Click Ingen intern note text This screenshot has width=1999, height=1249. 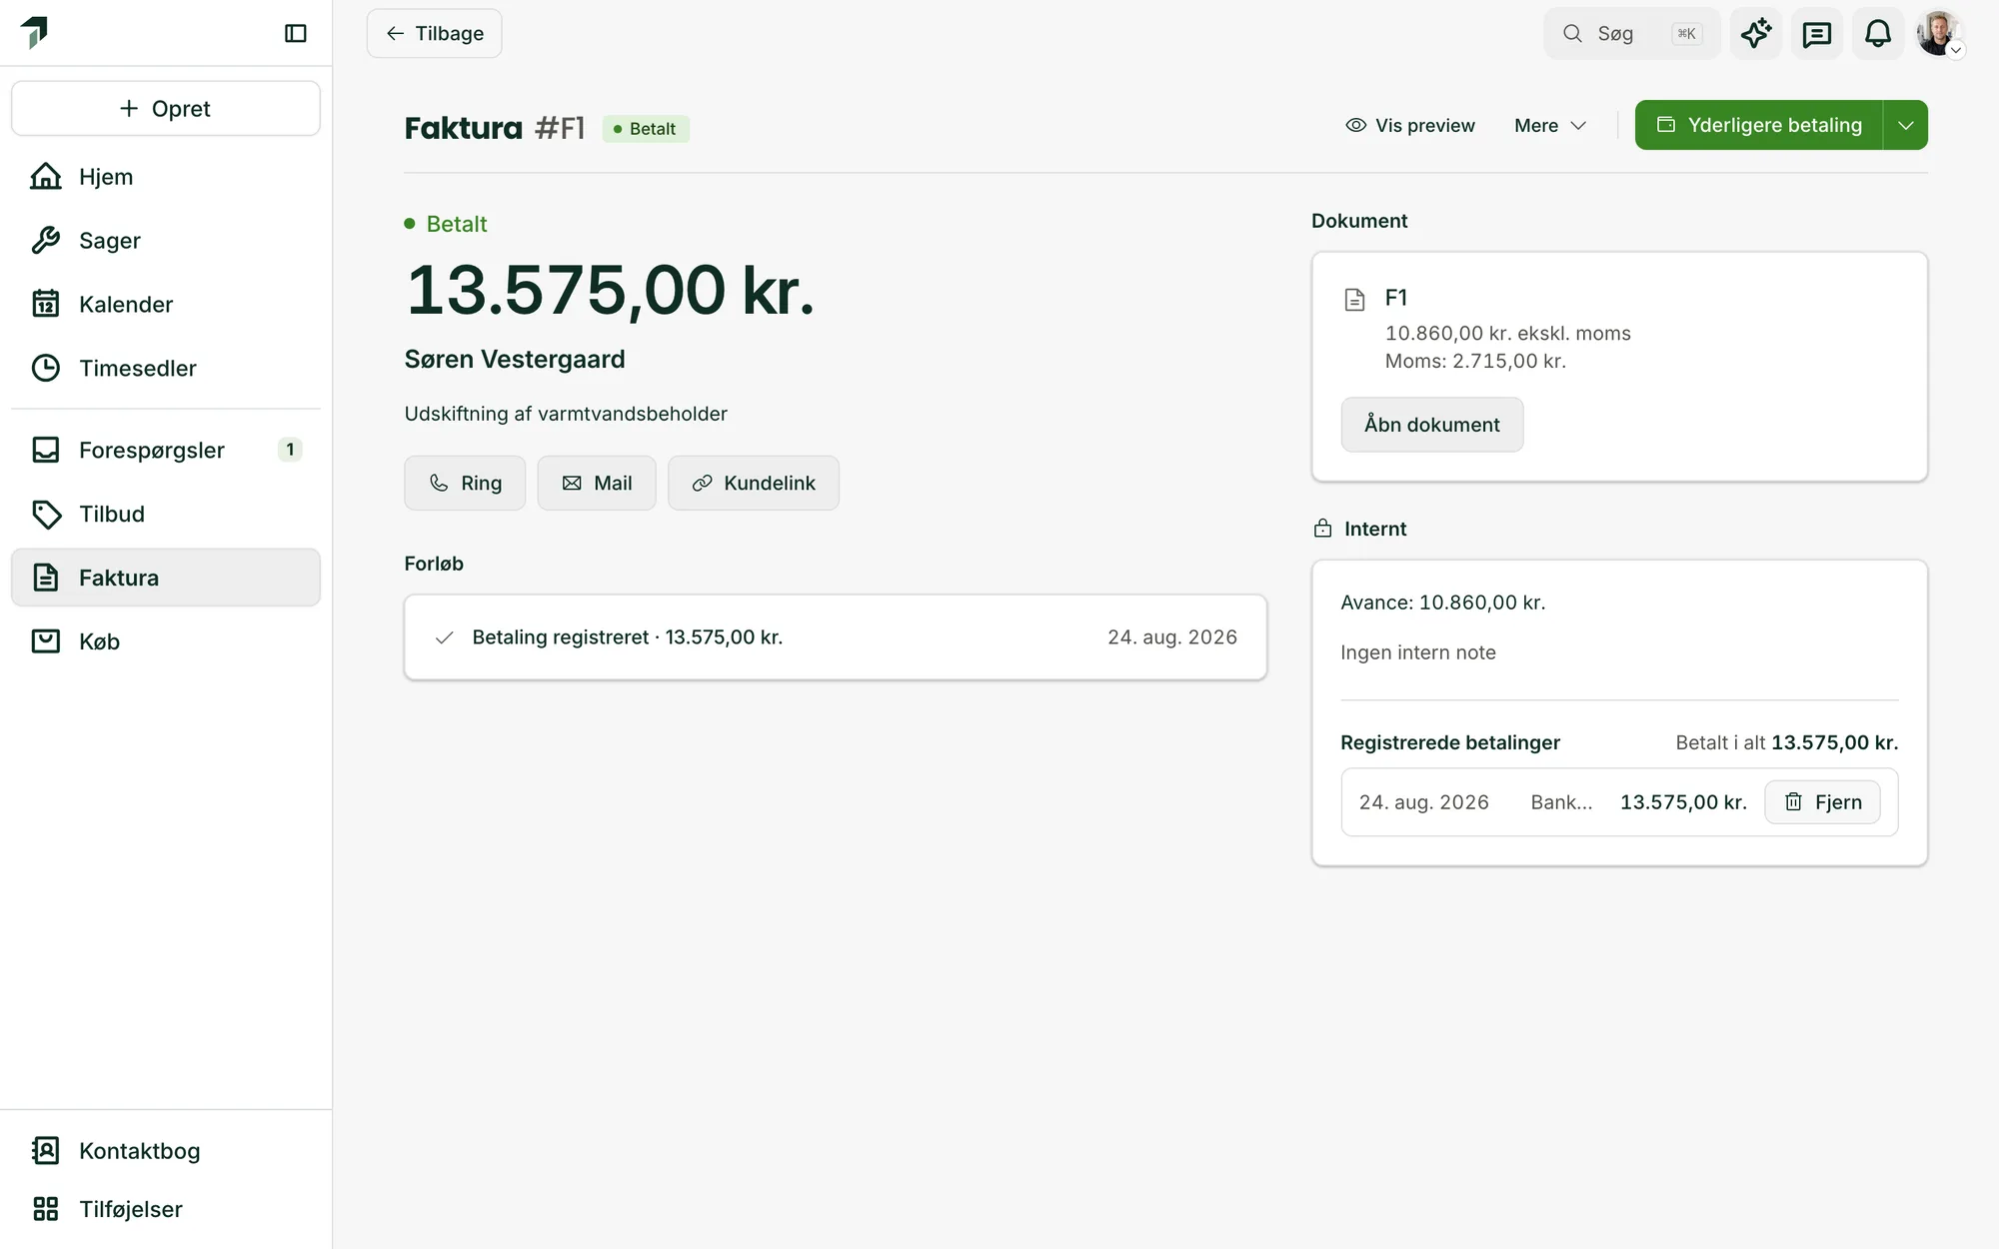click(1417, 652)
